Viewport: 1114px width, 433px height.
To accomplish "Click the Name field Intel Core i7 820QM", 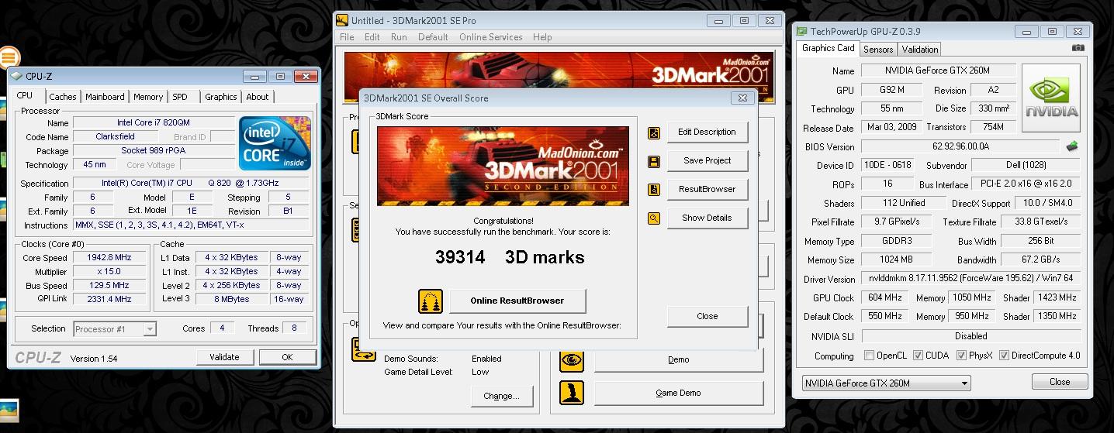I will pos(154,122).
